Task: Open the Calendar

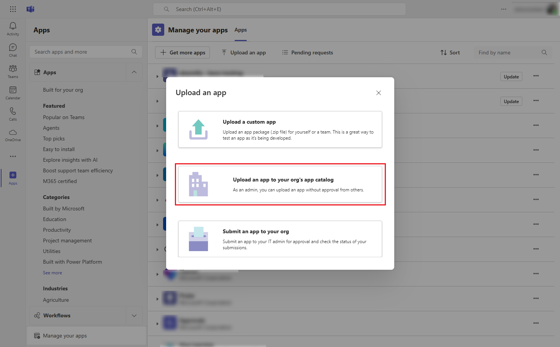Action: click(13, 92)
